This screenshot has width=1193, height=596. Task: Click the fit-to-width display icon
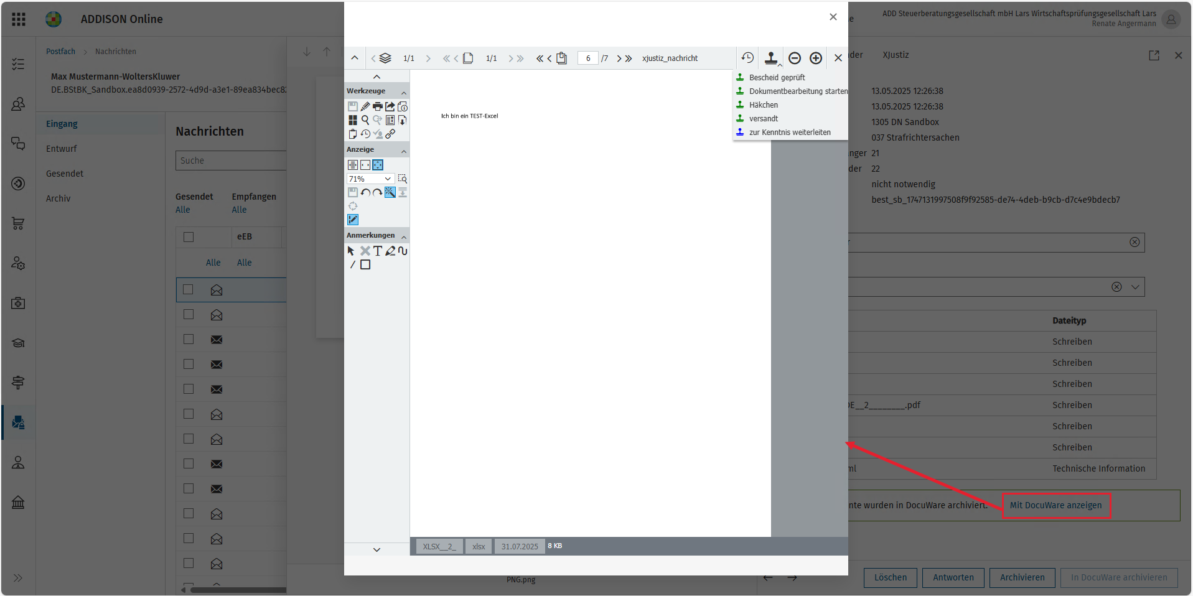(365, 165)
